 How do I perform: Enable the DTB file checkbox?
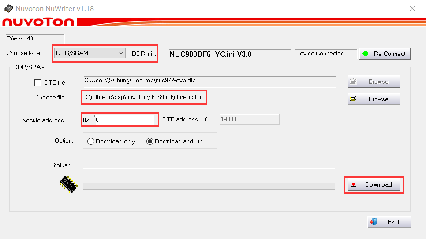click(x=38, y=82)
